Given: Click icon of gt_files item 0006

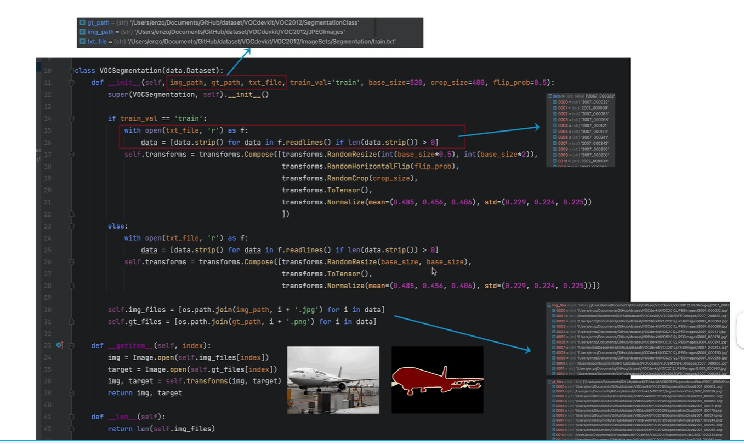Looking at the screenshot, I should (554, 415).
